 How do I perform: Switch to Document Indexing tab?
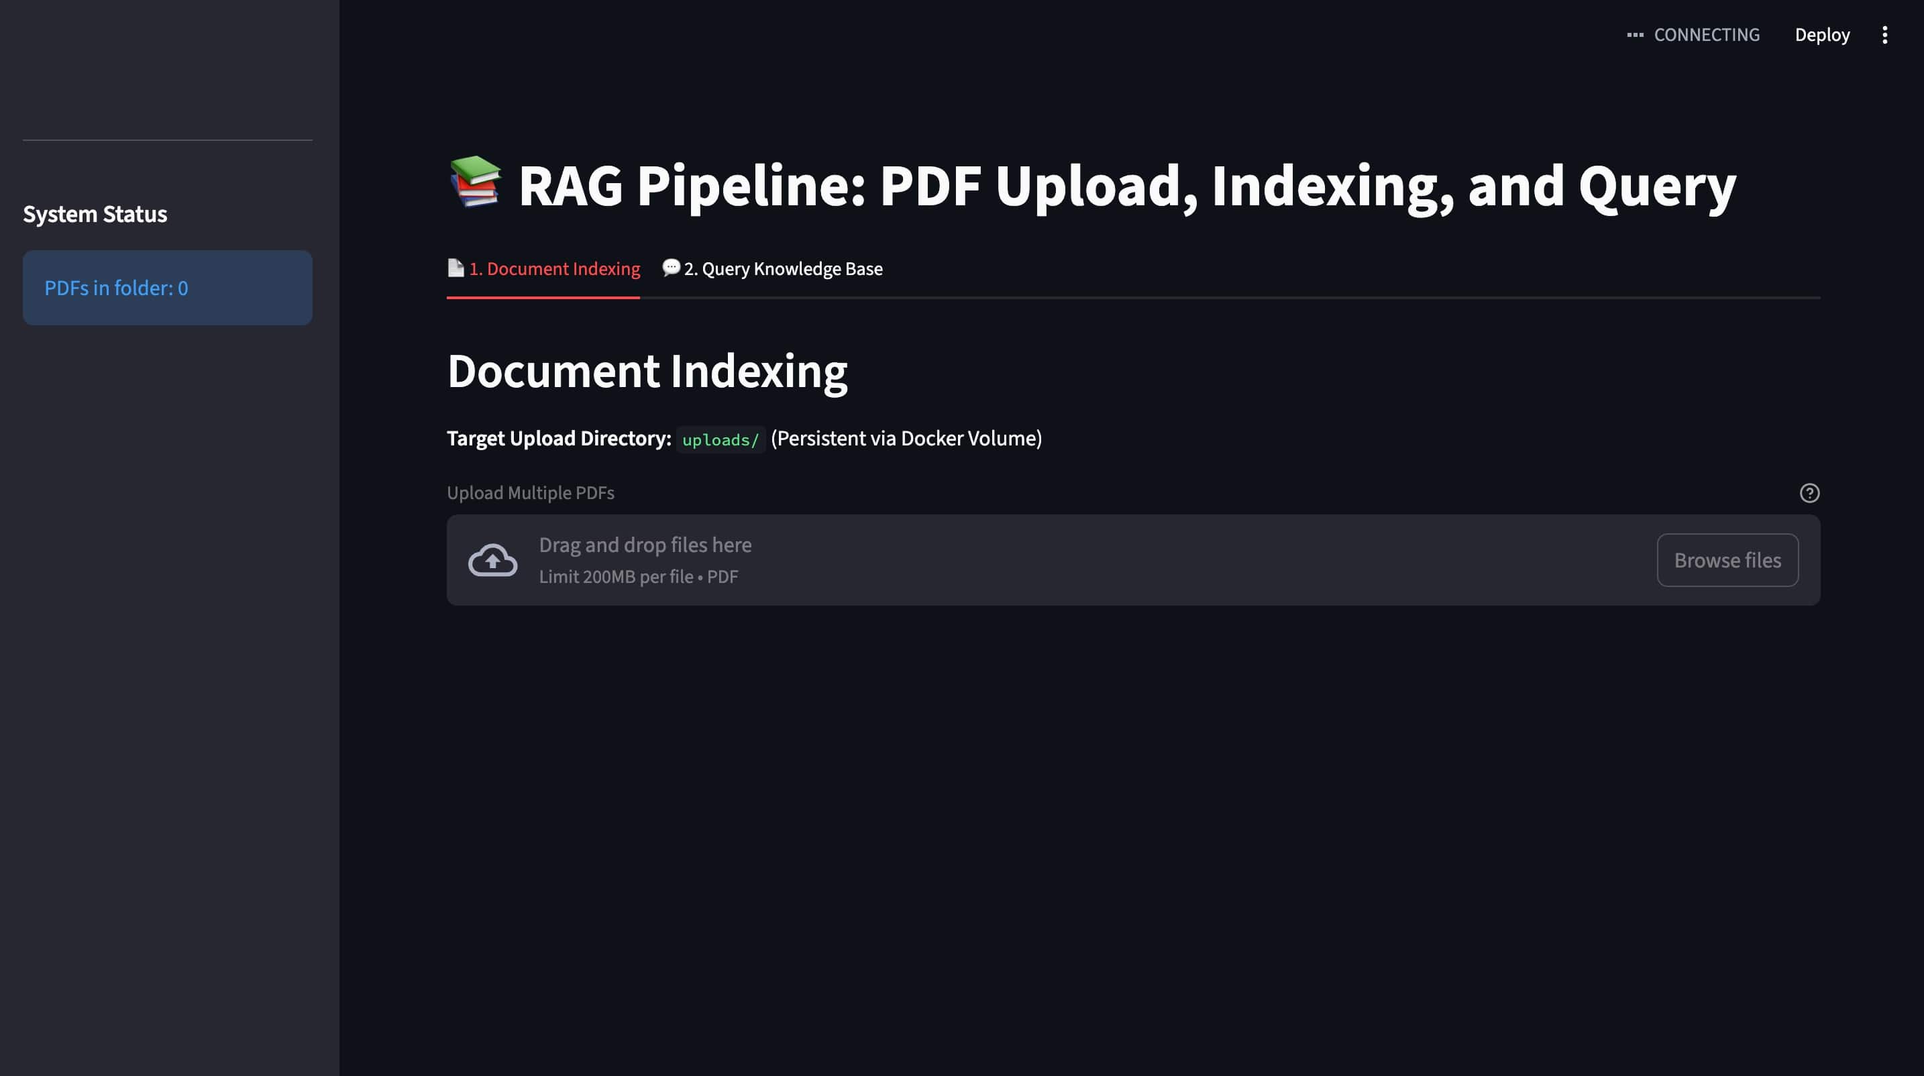[544, 269]
